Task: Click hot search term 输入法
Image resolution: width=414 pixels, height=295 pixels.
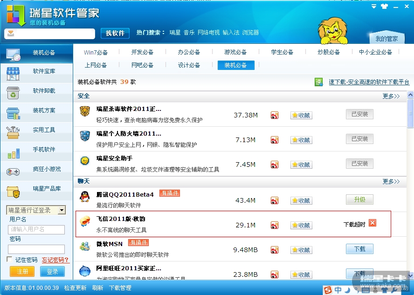Action: click(x=231, y=33)
